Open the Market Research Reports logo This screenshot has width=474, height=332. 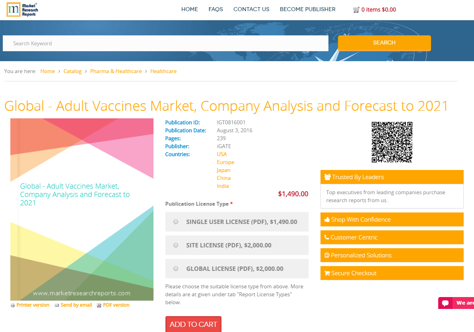(x=22, y=10)
